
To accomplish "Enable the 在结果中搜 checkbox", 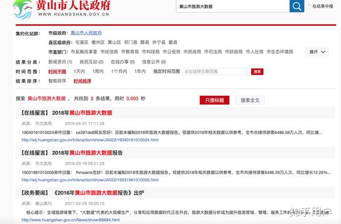I will [x=309, y=6].
